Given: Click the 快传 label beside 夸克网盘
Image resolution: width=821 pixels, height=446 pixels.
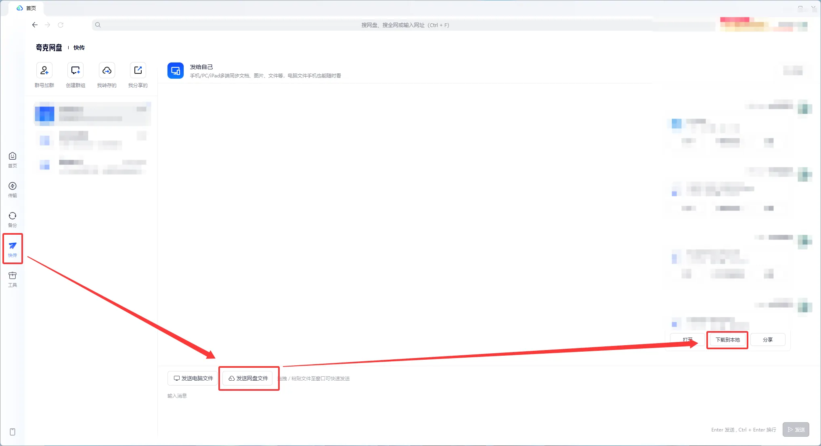Looking at the screenshot, I should coord(79,48).
